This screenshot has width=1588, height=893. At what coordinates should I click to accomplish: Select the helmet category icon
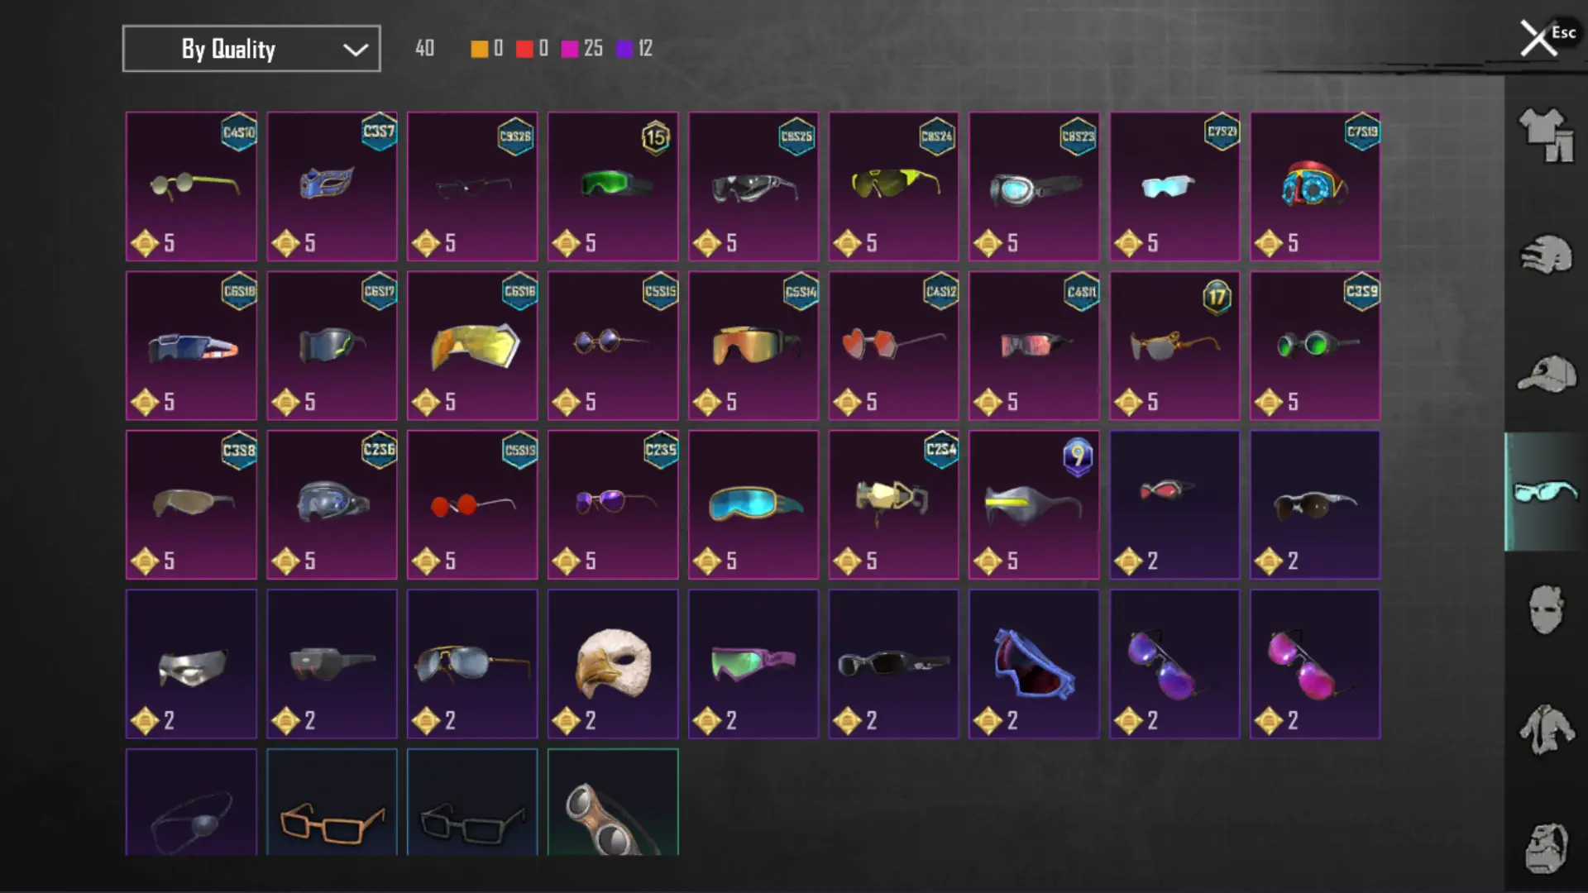1546,255
